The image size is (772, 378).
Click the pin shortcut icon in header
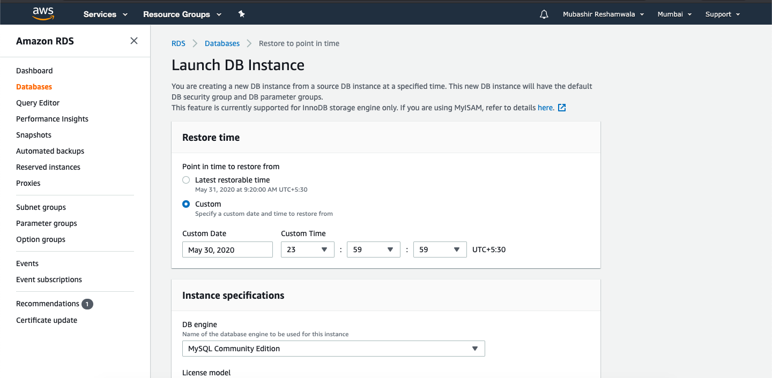[241, 14]
